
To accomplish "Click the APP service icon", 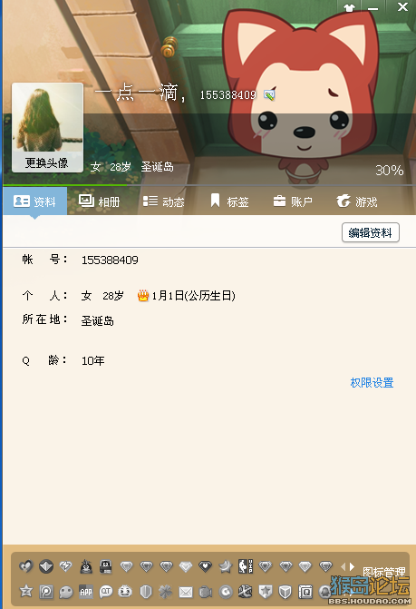I will pyautogui.click(x=86, y=592).
